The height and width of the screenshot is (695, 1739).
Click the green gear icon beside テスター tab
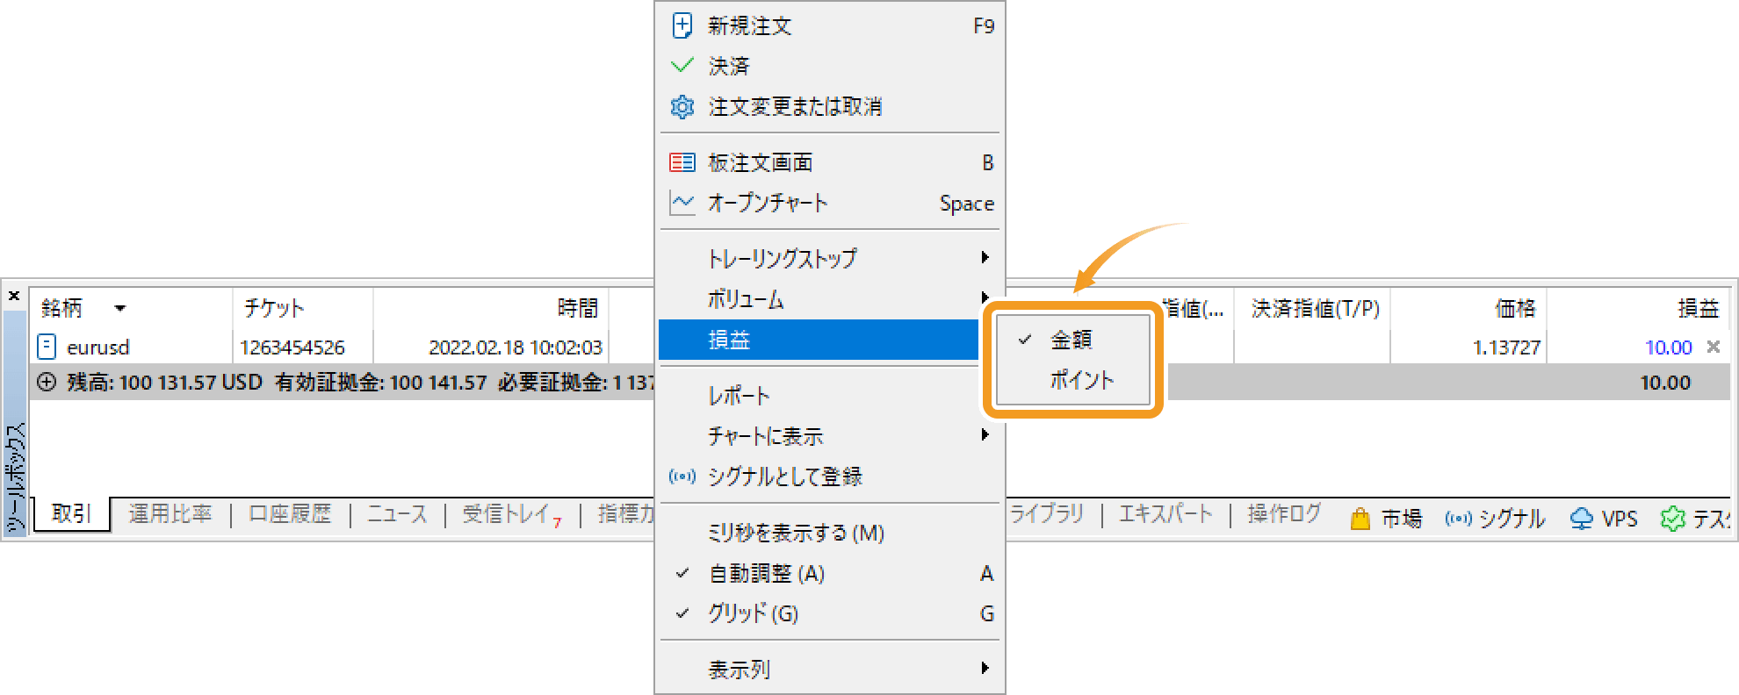coord(1673,519)
